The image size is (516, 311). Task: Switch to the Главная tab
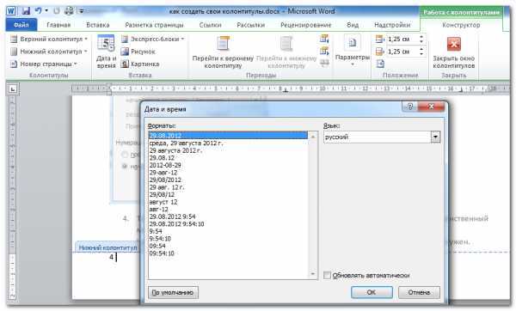58,25
